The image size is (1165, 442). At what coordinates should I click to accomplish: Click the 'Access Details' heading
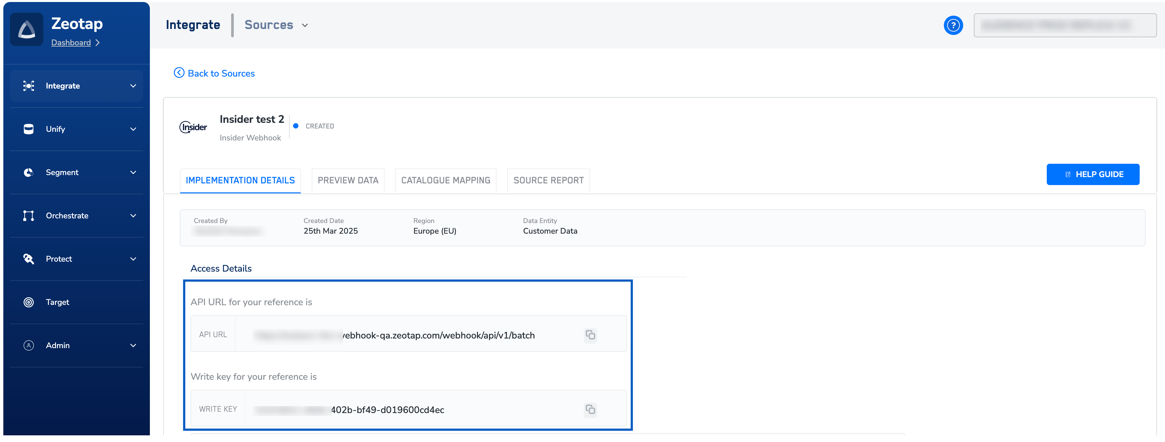[x=221, y=269]
